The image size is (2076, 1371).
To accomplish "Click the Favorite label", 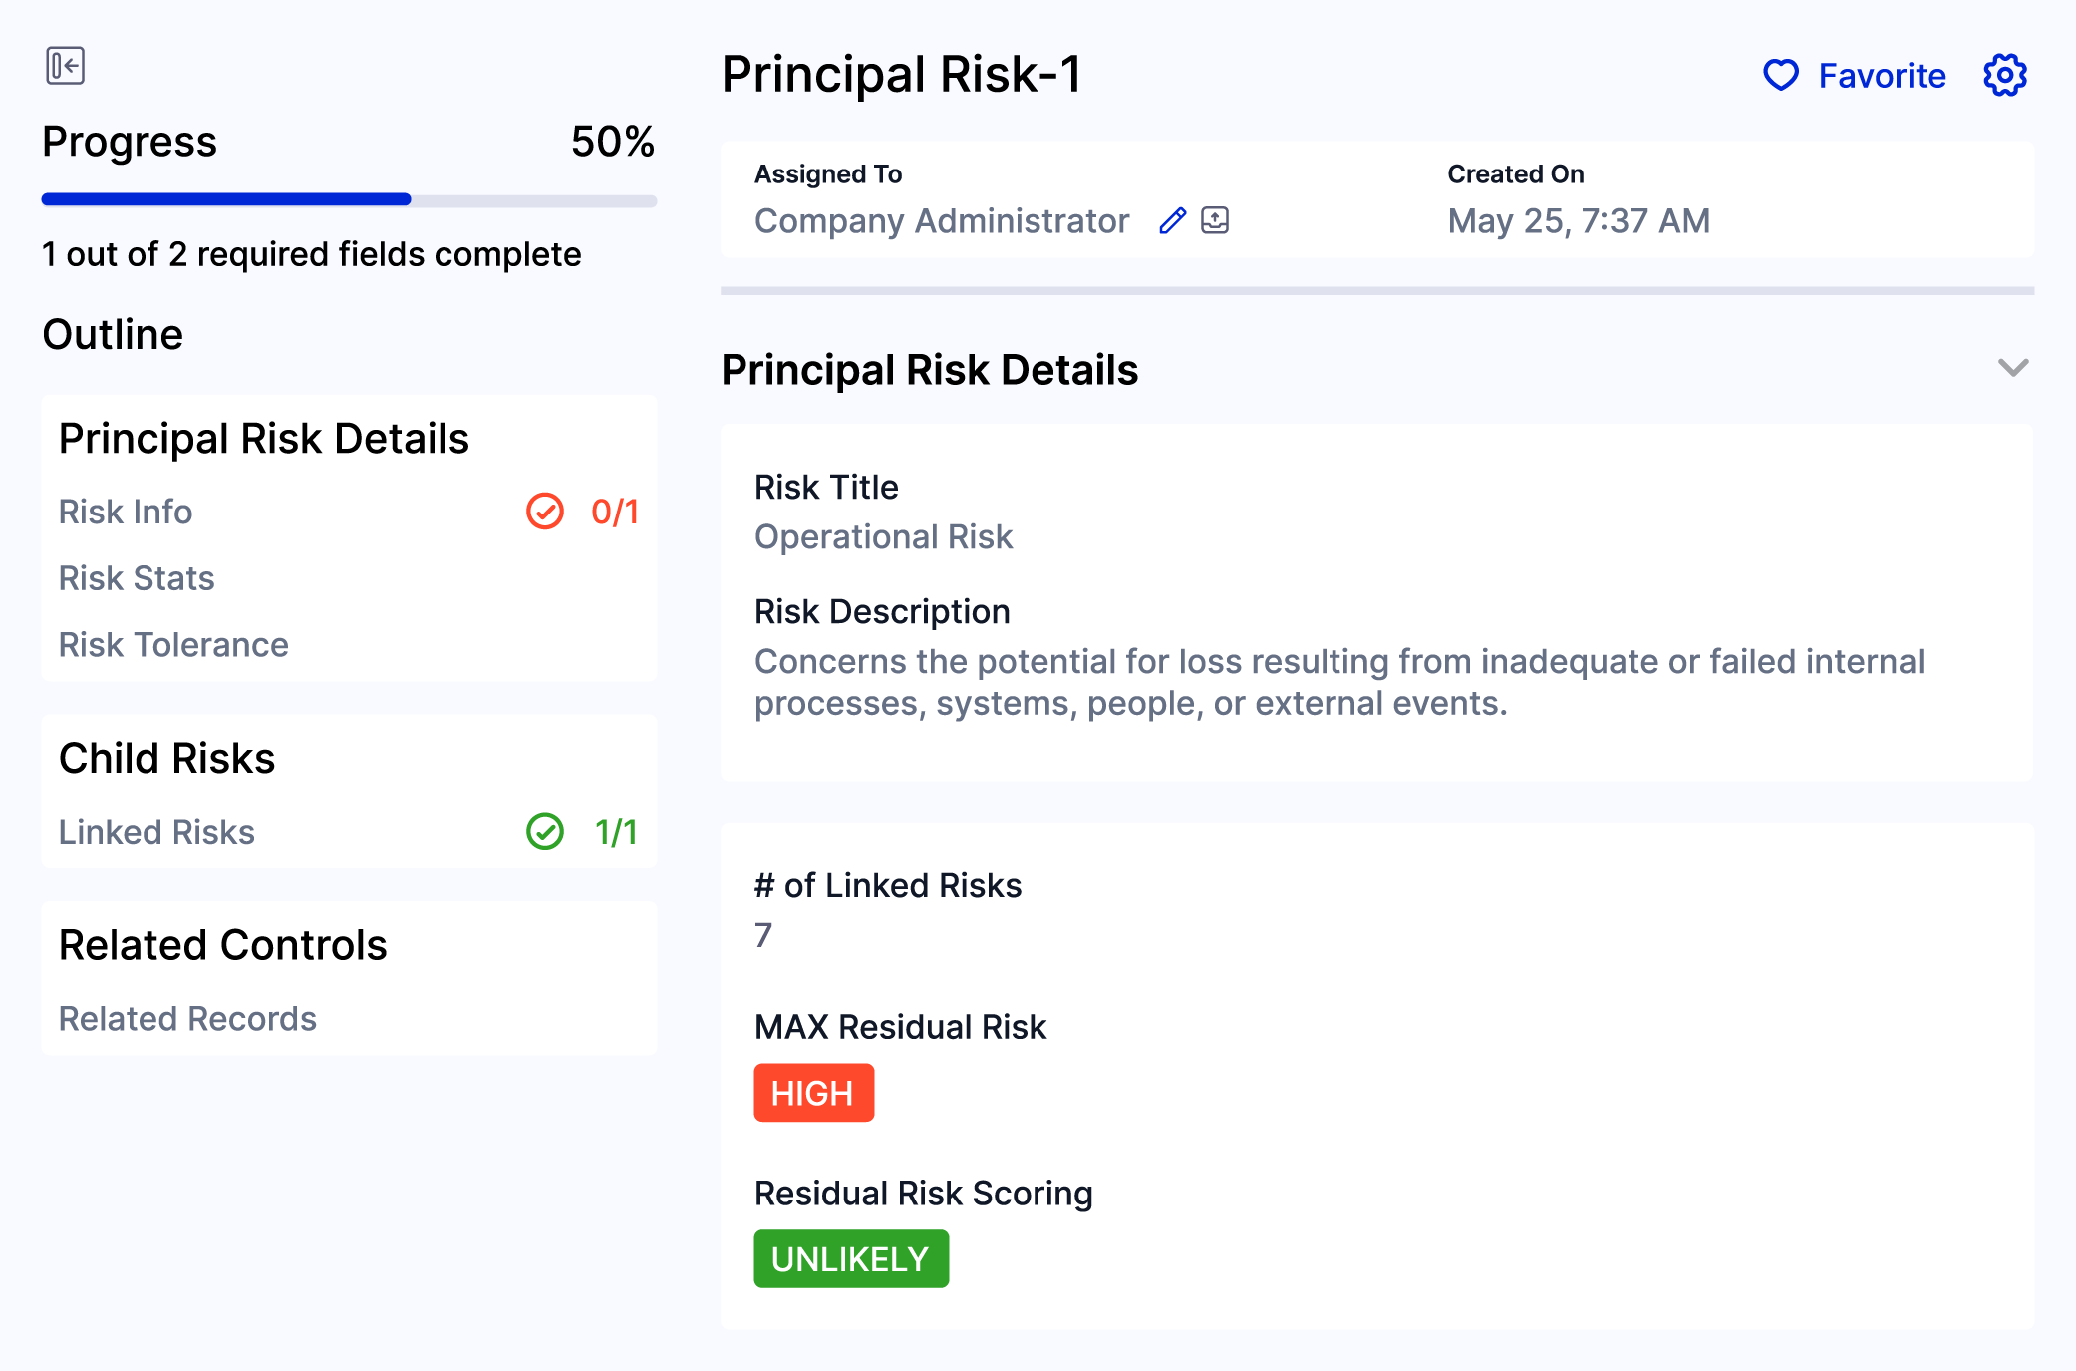I will tap(1882, 76).
